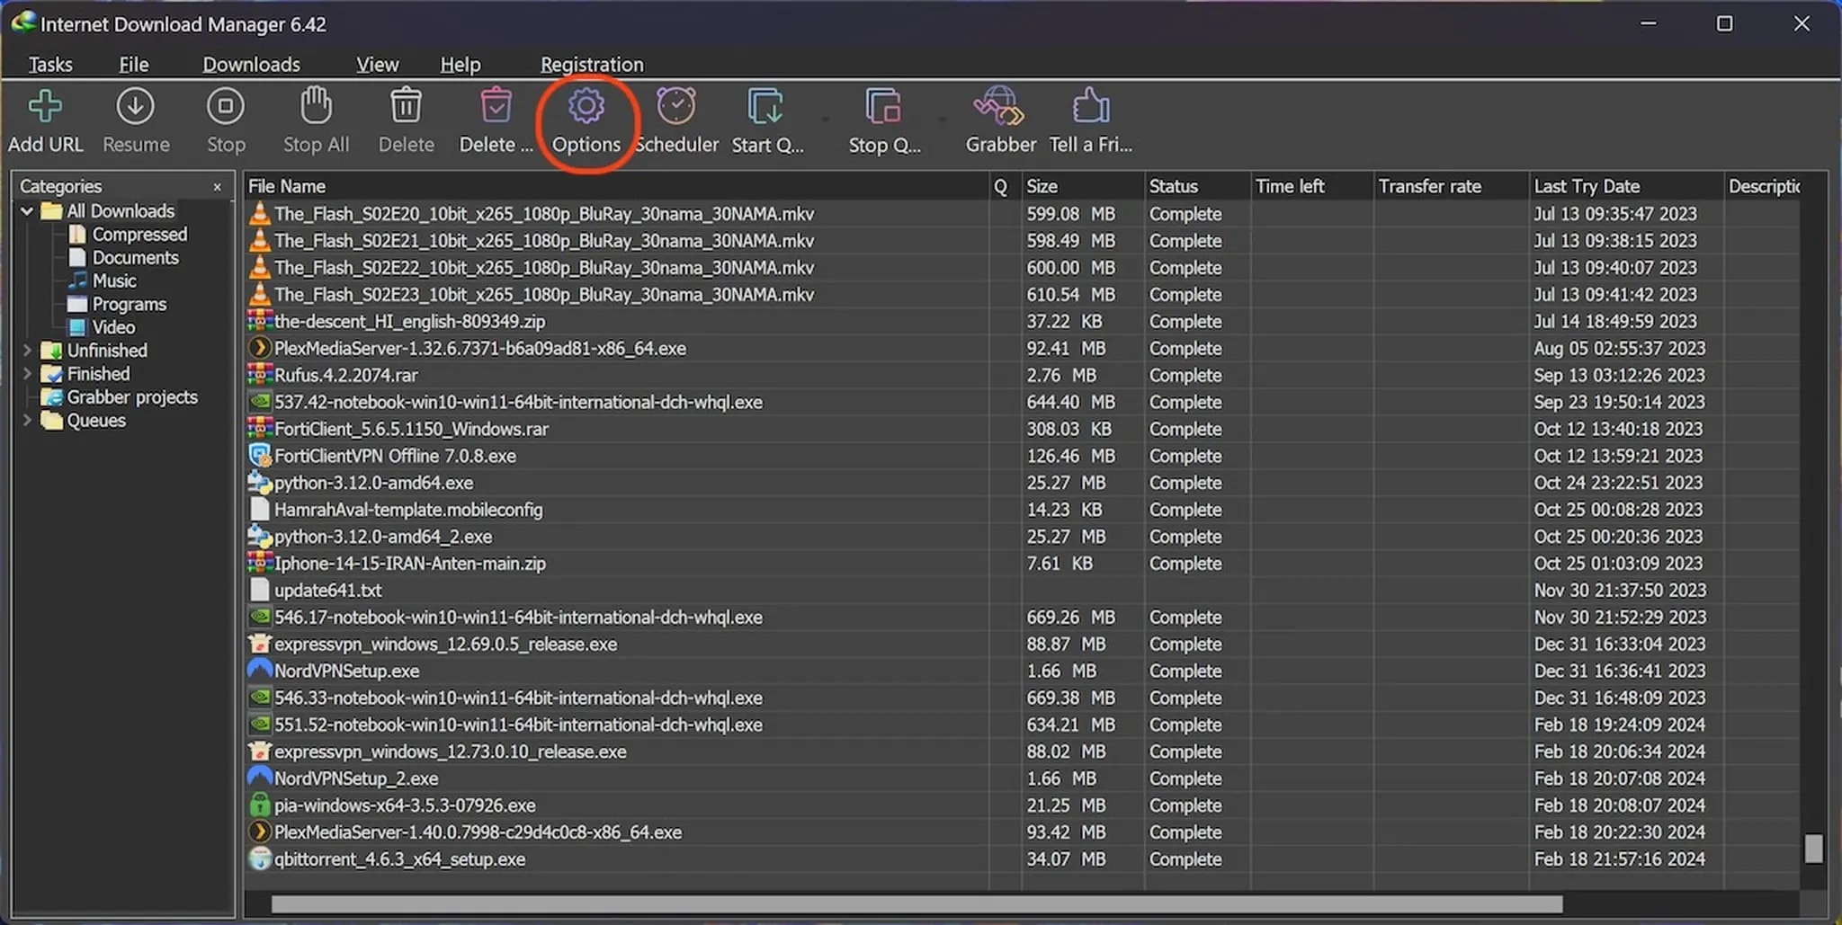Screen dimensions: 1842x925
Task: Sort list by Size column header
Action: [x=1079, y=186]
